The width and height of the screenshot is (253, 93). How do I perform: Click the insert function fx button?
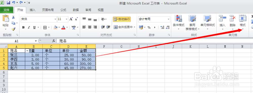pos(54,41)
